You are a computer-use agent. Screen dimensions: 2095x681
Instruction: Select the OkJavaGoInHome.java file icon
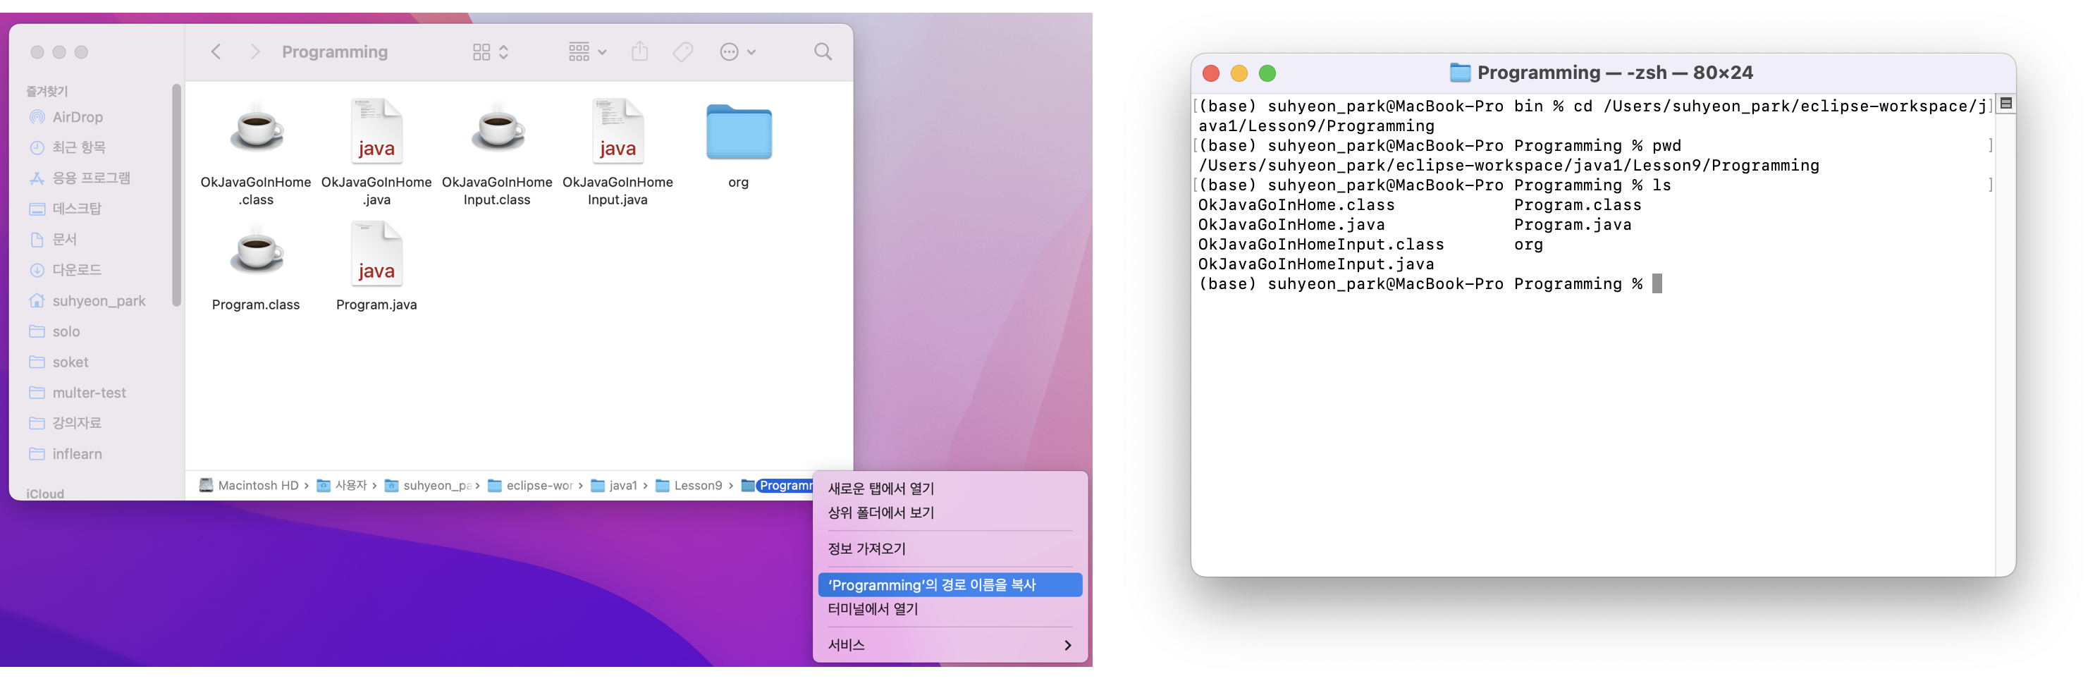(x=376, y=131)
